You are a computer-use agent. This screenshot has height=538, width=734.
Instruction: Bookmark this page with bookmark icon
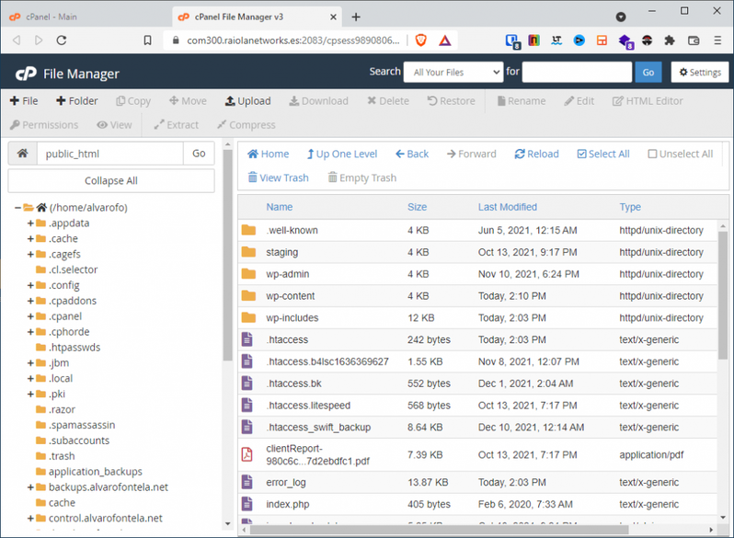147,40
